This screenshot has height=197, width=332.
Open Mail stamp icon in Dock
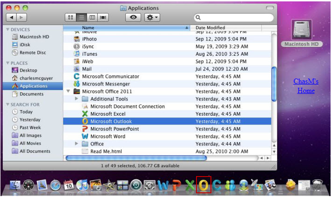point(42,185)
